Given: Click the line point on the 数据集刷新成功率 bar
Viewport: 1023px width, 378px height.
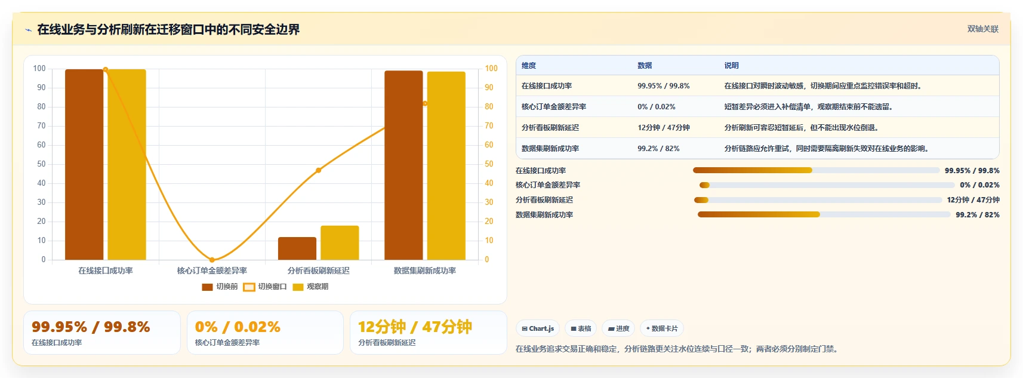Looking at the screenshot, I should (425, 103).
